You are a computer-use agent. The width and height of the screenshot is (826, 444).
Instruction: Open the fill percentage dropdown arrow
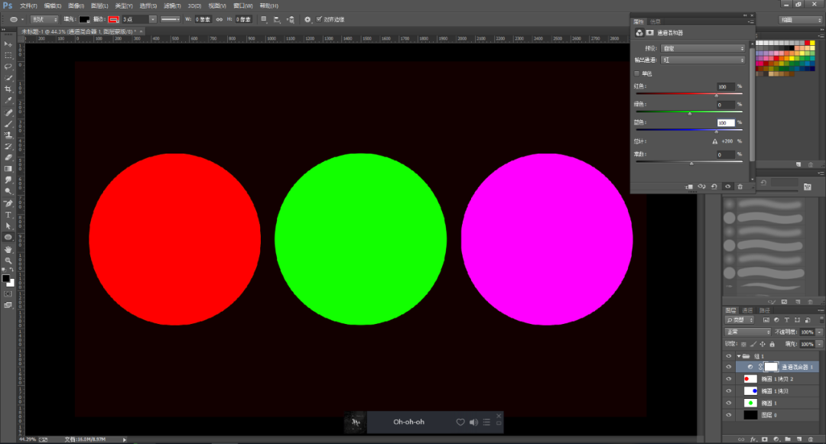(819, 344)
